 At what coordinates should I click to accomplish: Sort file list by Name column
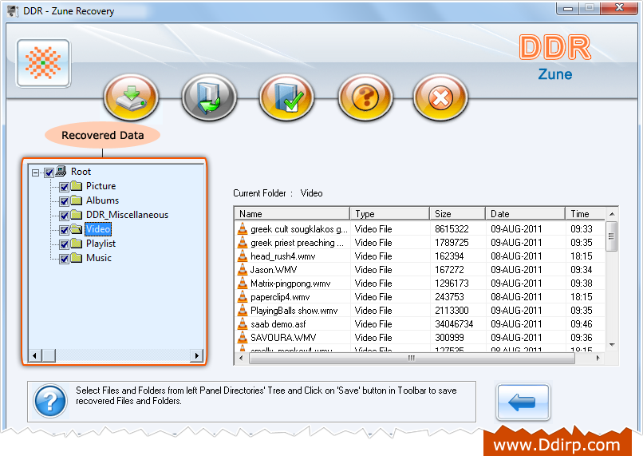(292, 214)
